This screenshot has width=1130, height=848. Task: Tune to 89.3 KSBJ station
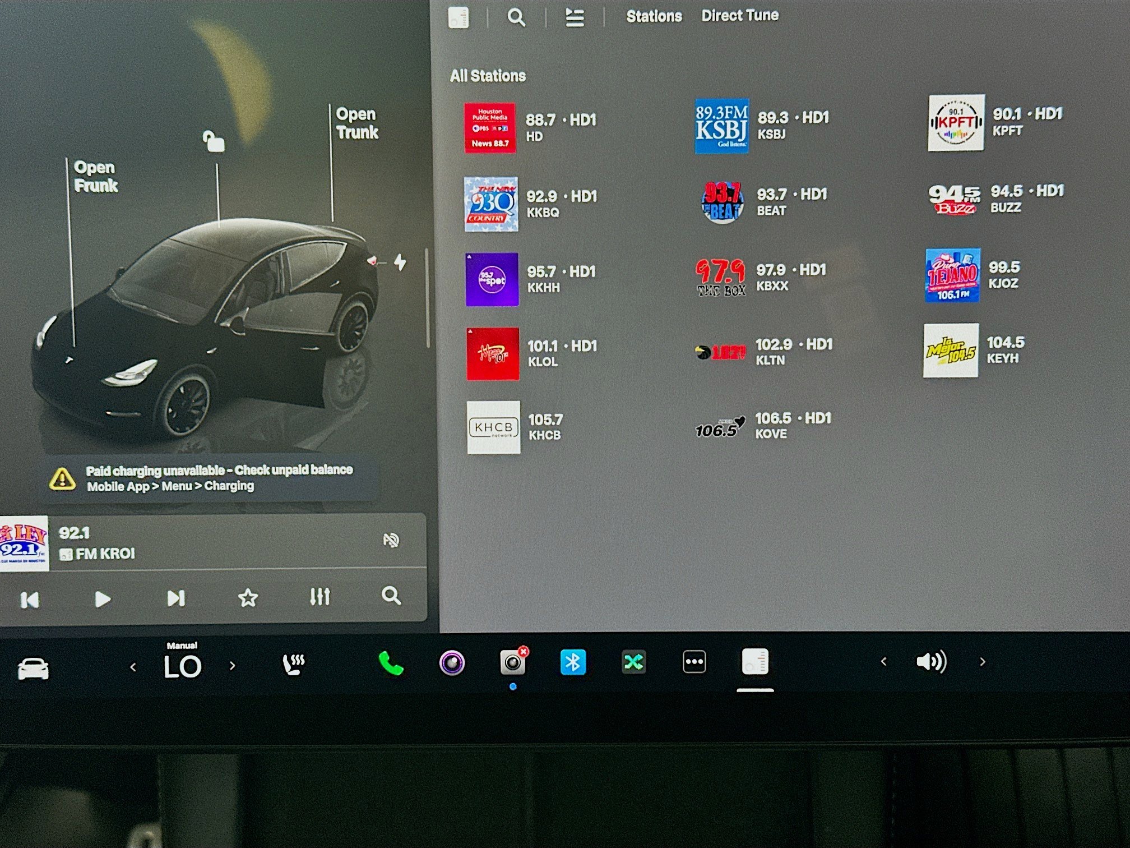(x=762, y=126)
